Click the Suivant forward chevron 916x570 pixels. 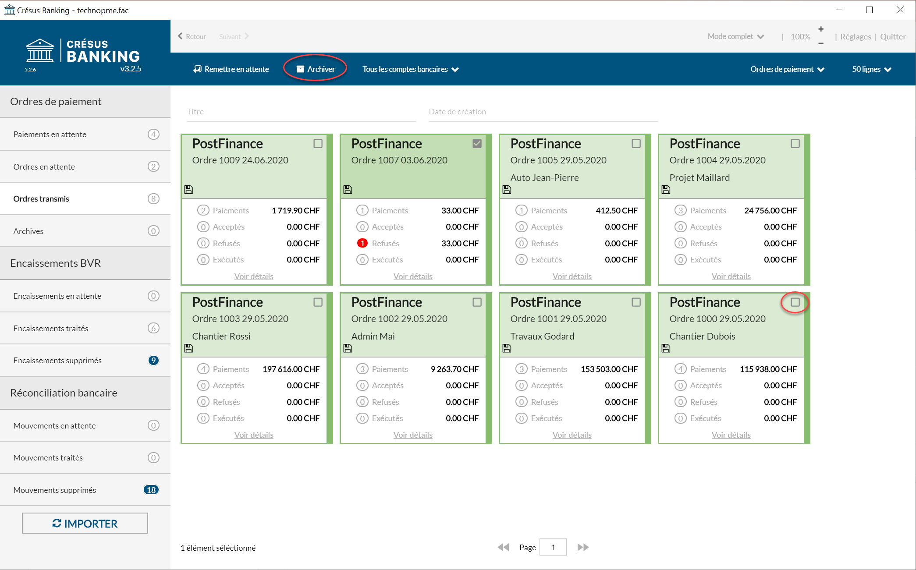coord(247,36)
